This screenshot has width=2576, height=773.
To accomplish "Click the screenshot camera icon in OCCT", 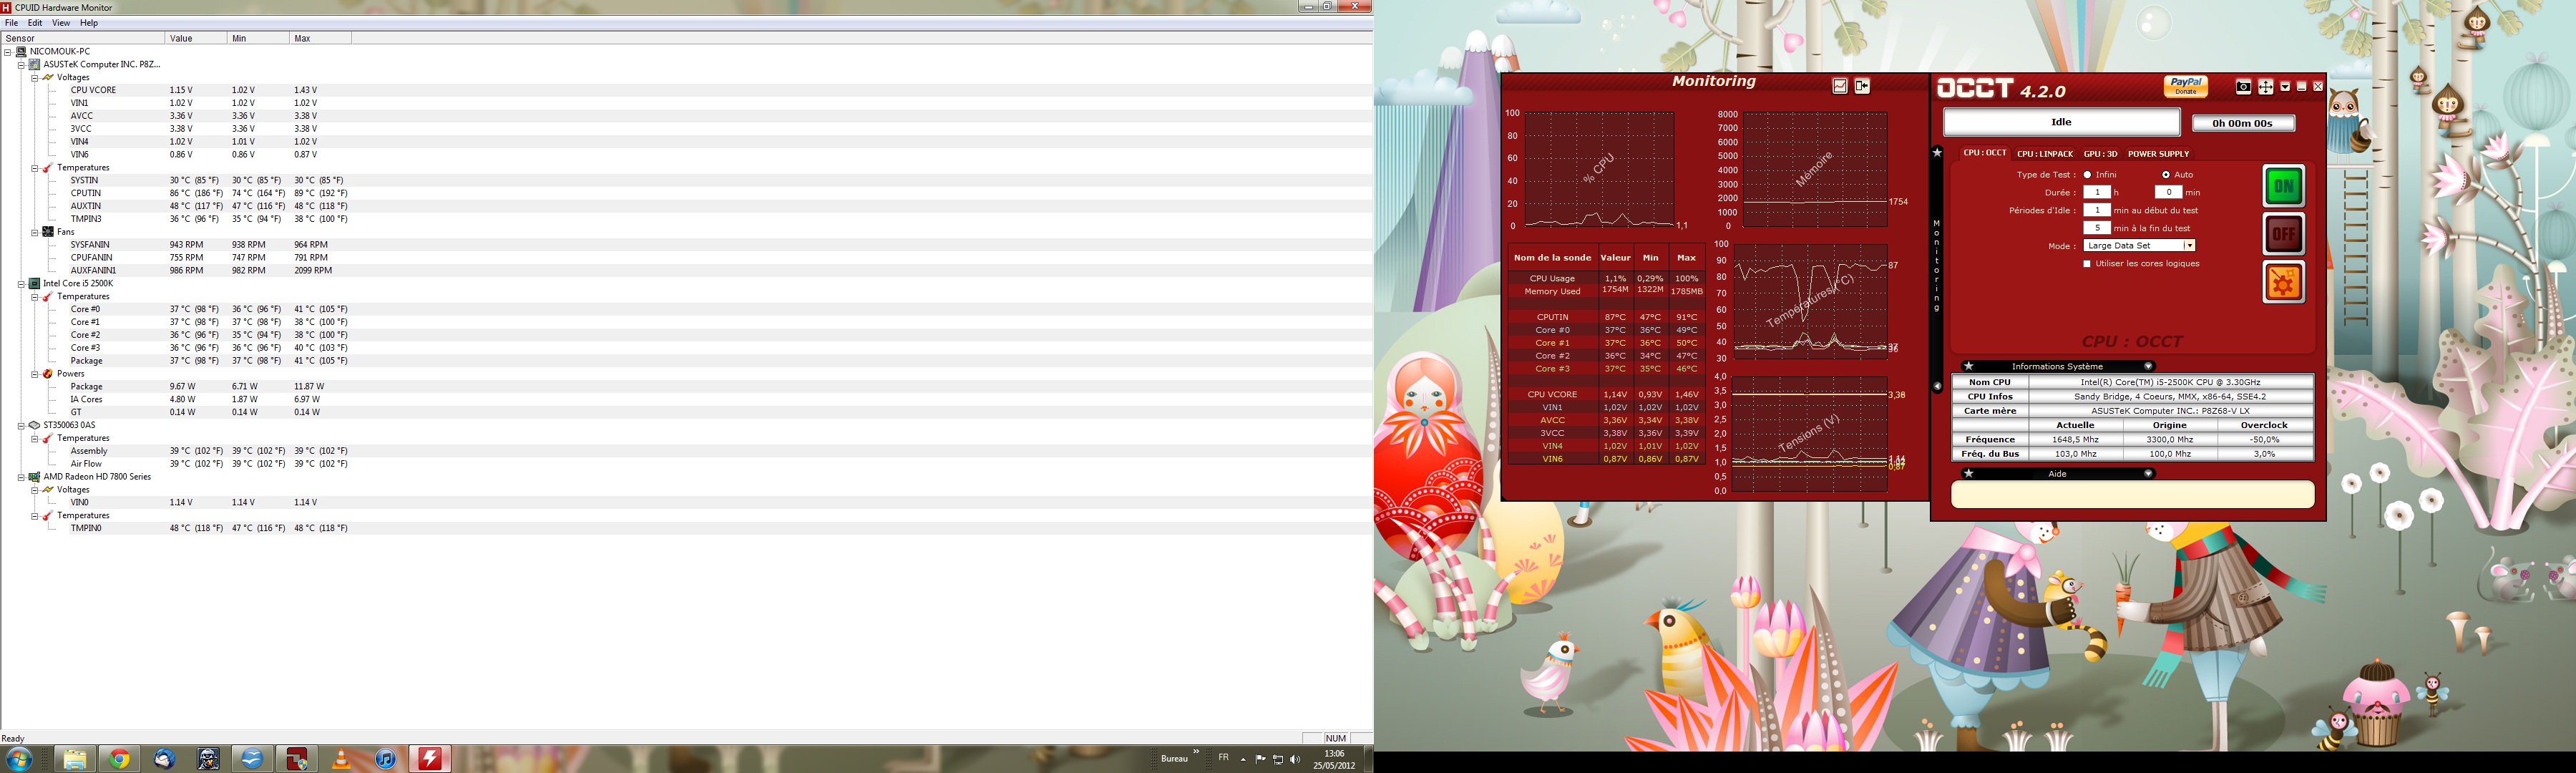I will pos(2243,87).
